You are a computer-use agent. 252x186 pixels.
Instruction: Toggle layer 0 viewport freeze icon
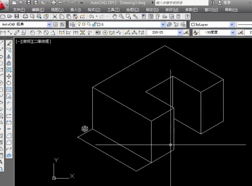[x=89, y=24]
